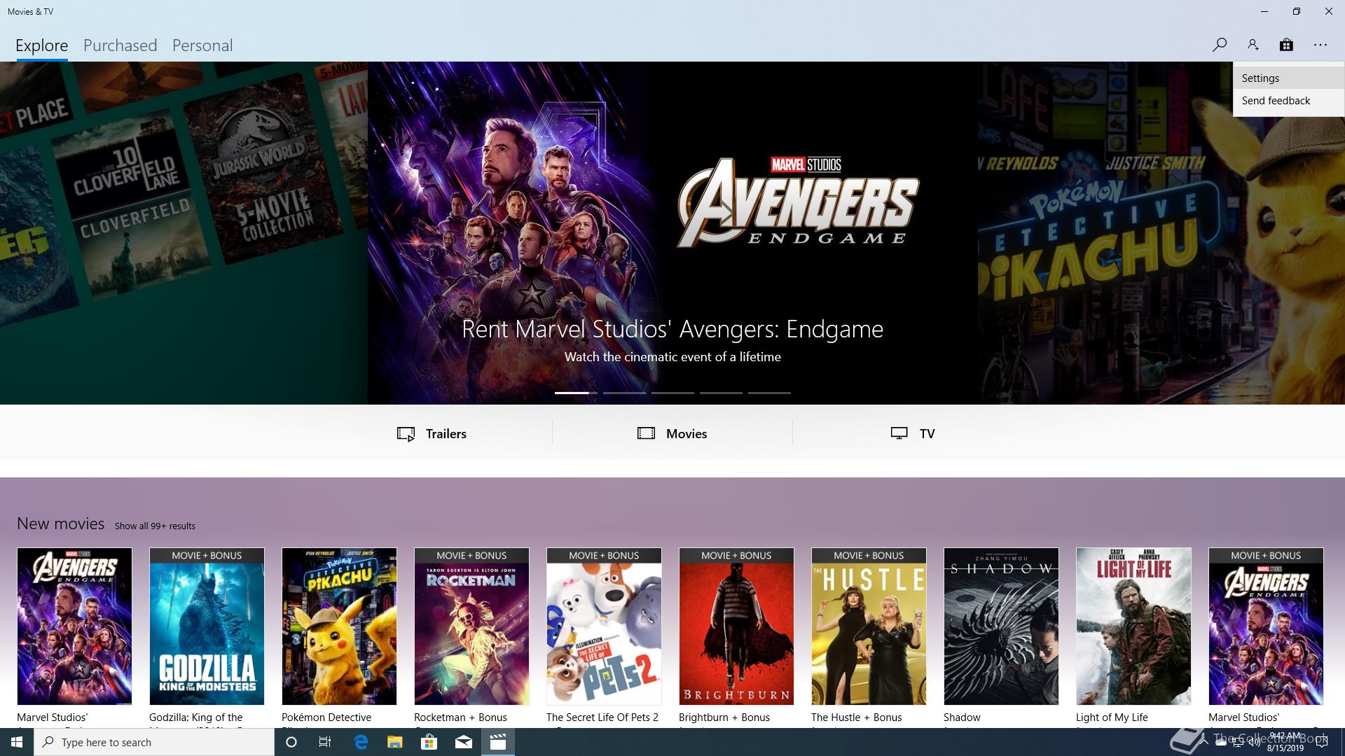Open the Store shopping bag icon
Viewport: 1345px width, 756px height.
pyautogui.click(x=1286, y=45)
